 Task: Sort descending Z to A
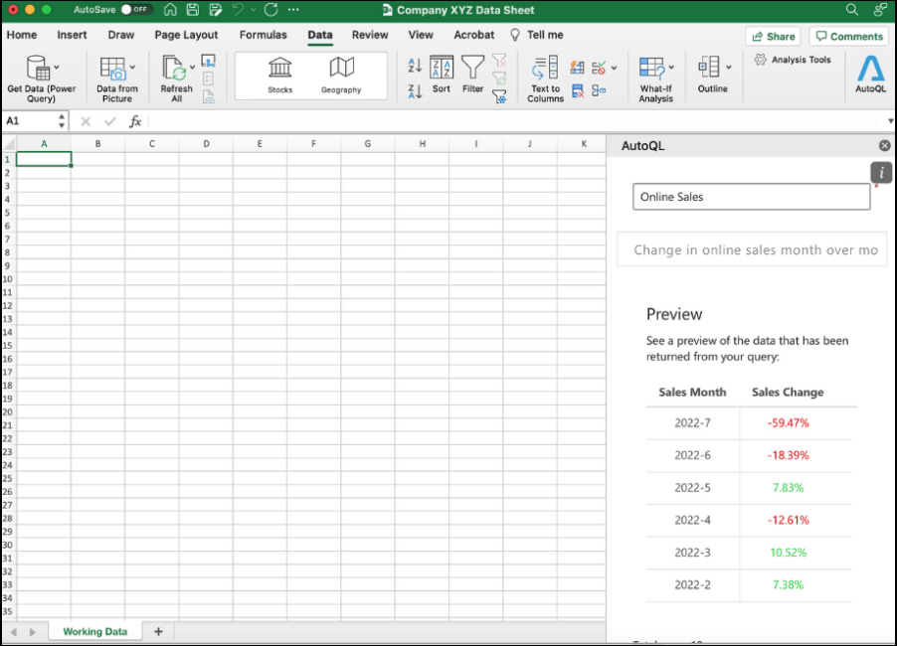[415, 91]
